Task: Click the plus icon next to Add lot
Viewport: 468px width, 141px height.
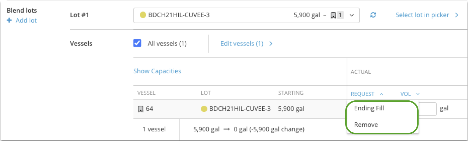Action: click(9, 20)
